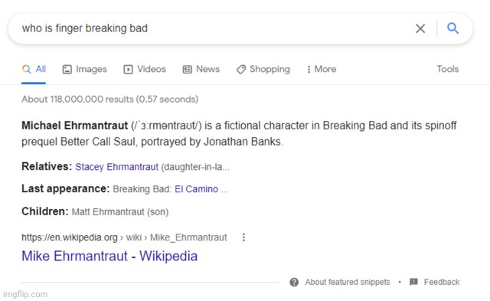Open the El Camino link
This screenshot has width=490, height=301.
click(196, 189)
